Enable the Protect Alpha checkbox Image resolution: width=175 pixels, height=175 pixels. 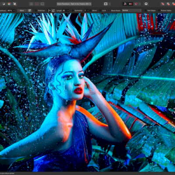click(159, 10)
